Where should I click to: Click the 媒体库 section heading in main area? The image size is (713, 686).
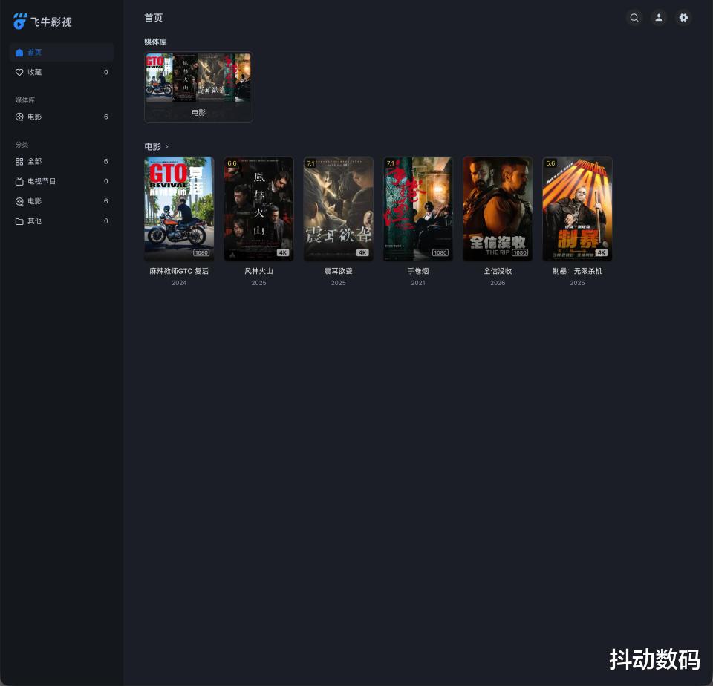click(155, 42)
